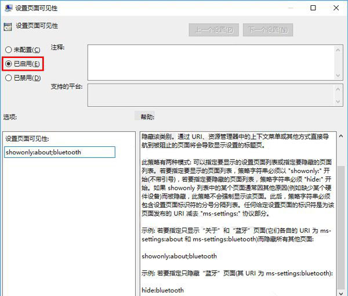Click the dialog's title bar window icon
Image resolution: width=348 pixels, height=296 pixels.
tap(8, 8)
